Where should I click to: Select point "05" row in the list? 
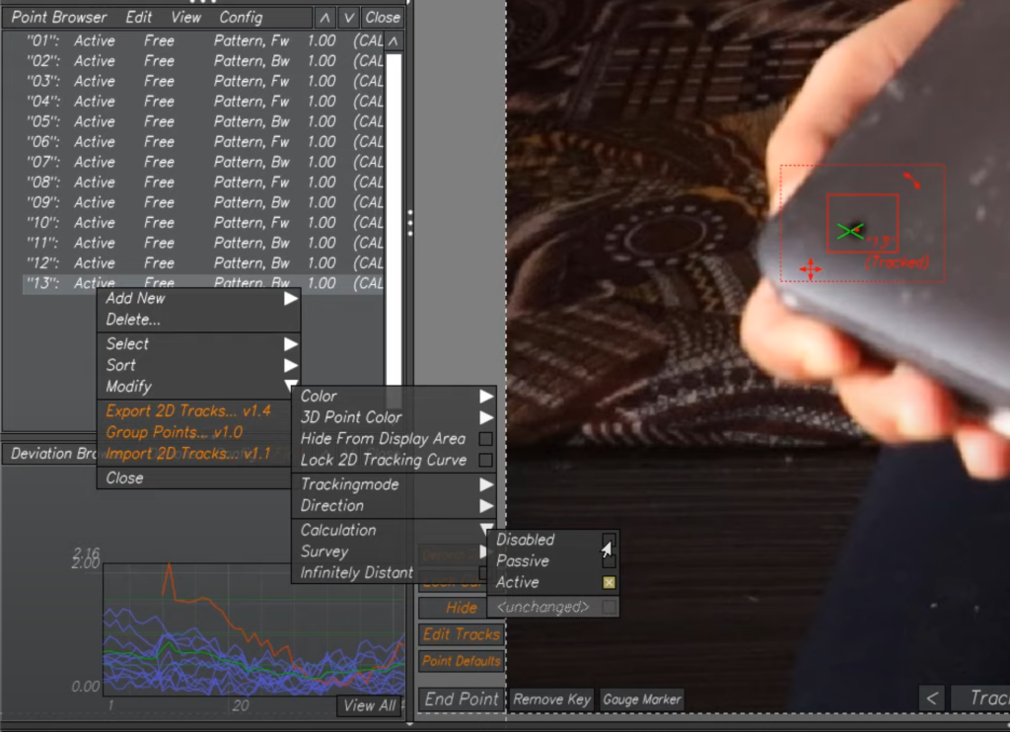coord(203,121)
